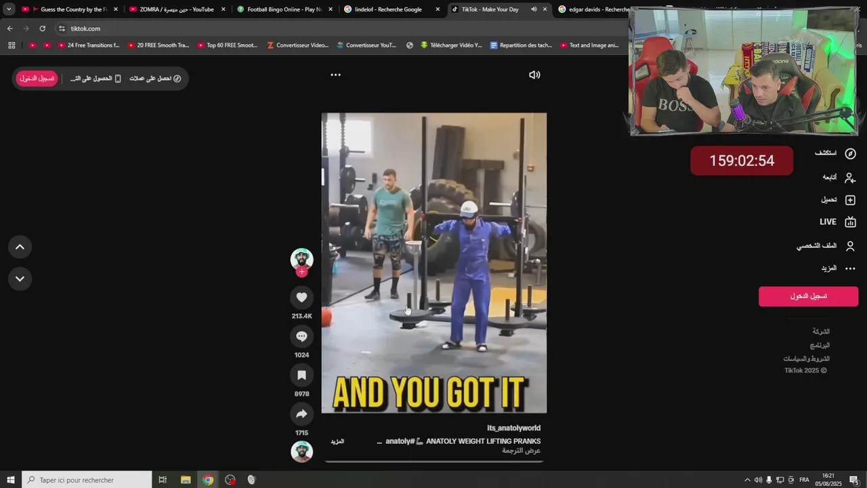Open the Explore compass icon in sidebar
The image size is (867, 488).
point(851,153)
